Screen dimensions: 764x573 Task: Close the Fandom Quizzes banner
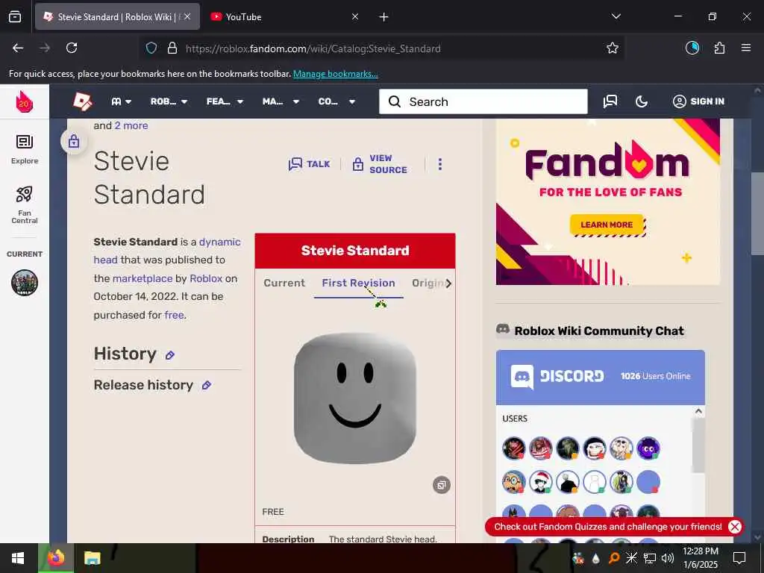[x=735, y=527]
